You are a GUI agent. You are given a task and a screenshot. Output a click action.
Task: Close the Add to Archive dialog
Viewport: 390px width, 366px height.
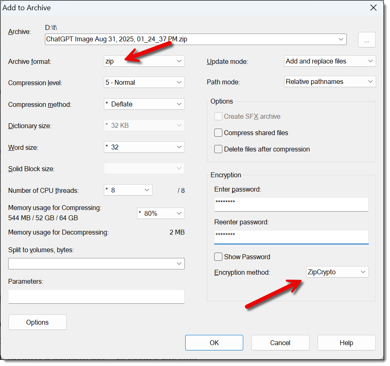(x=373, y=8)
